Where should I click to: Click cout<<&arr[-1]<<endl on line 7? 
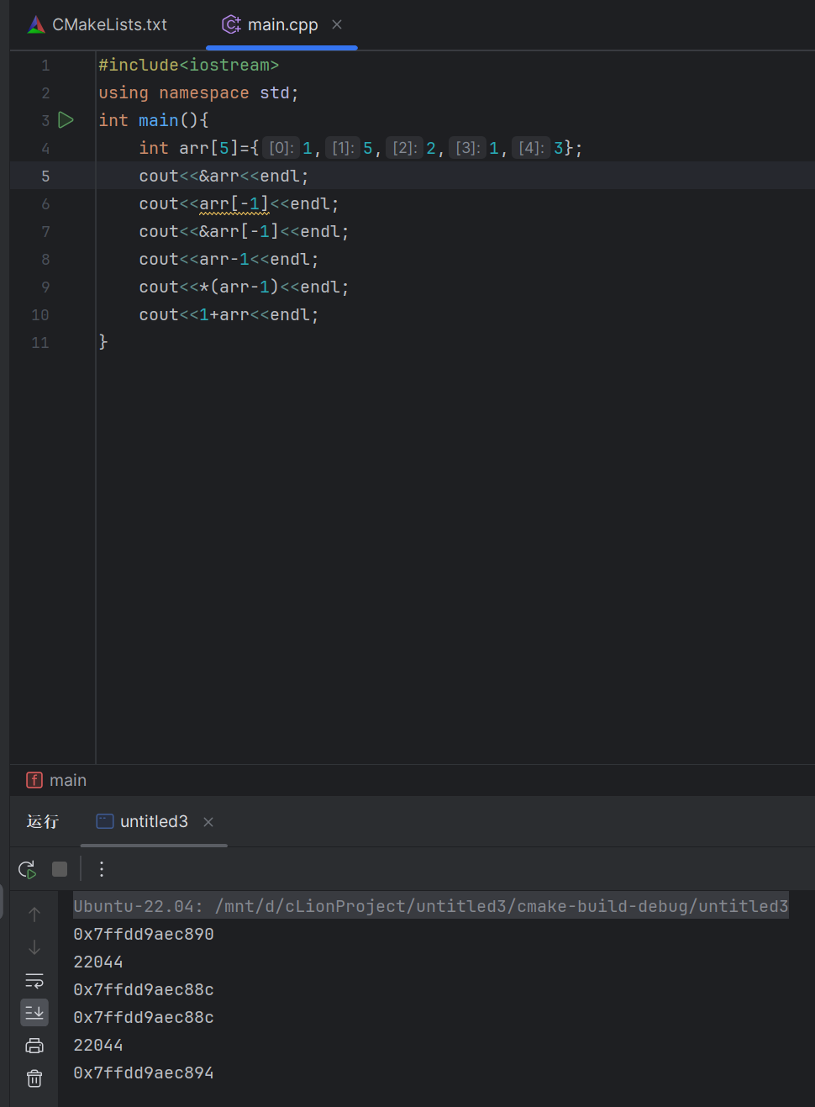244,231
